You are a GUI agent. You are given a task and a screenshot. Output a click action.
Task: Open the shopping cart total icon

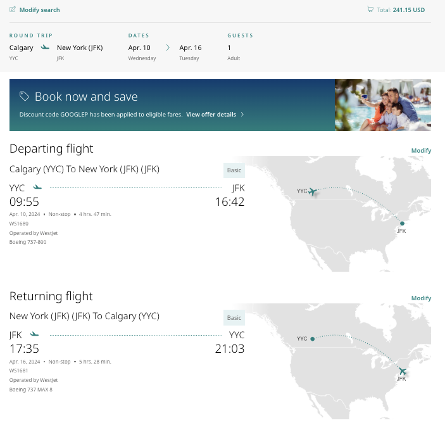370,10
